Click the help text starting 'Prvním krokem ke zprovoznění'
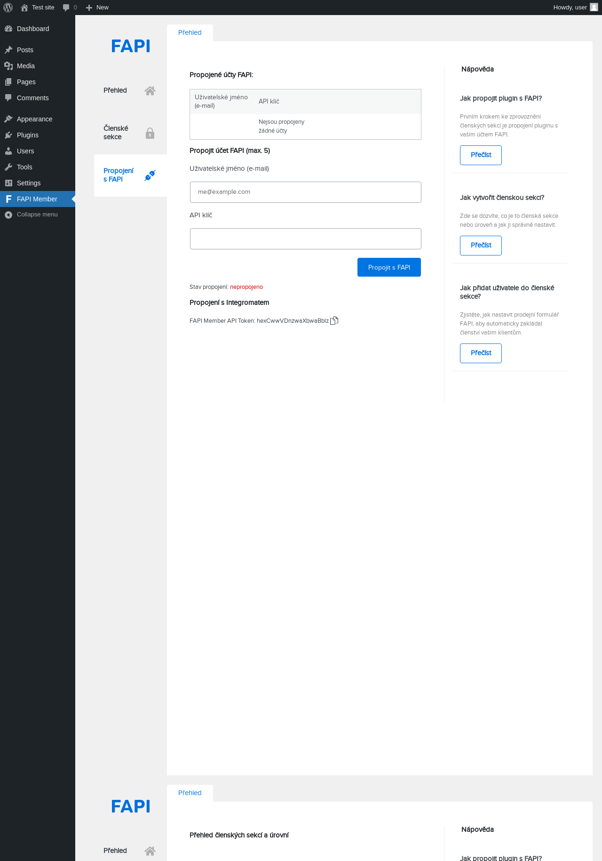Screen dimensions: 602x861 [x=509, y=126]
